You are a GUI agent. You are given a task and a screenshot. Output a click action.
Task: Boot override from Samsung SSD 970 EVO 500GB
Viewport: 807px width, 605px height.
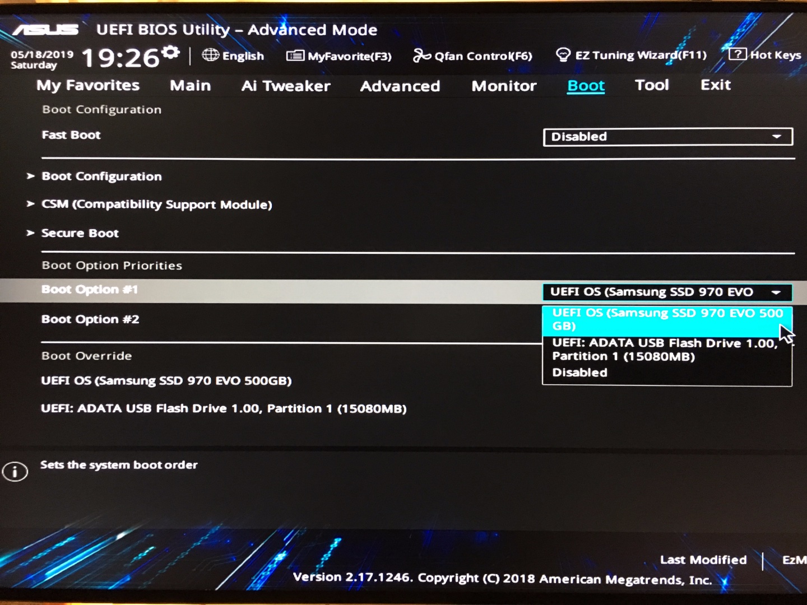click(x=166, y=381)
